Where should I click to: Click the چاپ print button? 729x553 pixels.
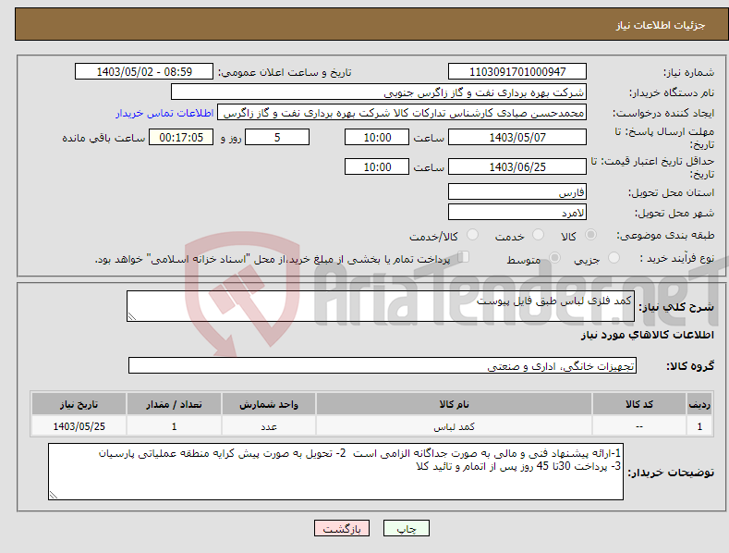pos(407,528)
